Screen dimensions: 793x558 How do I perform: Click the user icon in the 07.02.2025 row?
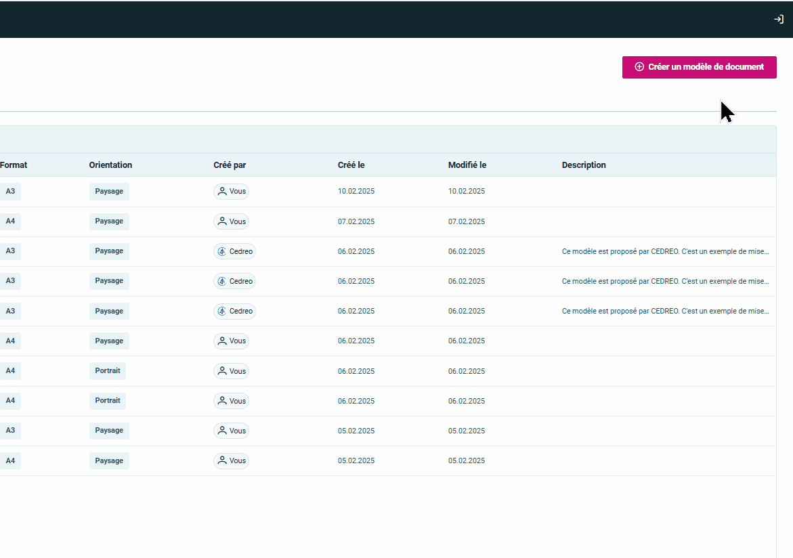tap(222, 221)
